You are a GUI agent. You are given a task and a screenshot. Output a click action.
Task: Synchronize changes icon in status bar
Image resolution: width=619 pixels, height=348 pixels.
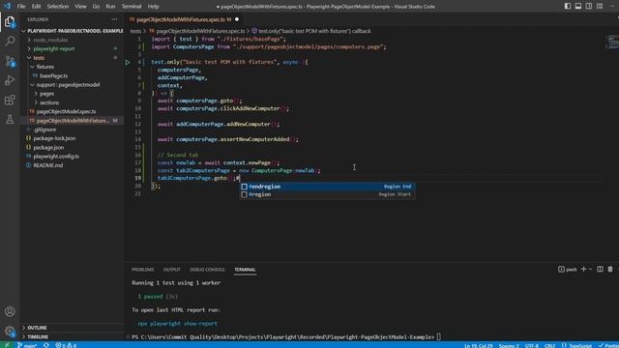point(46,345)
